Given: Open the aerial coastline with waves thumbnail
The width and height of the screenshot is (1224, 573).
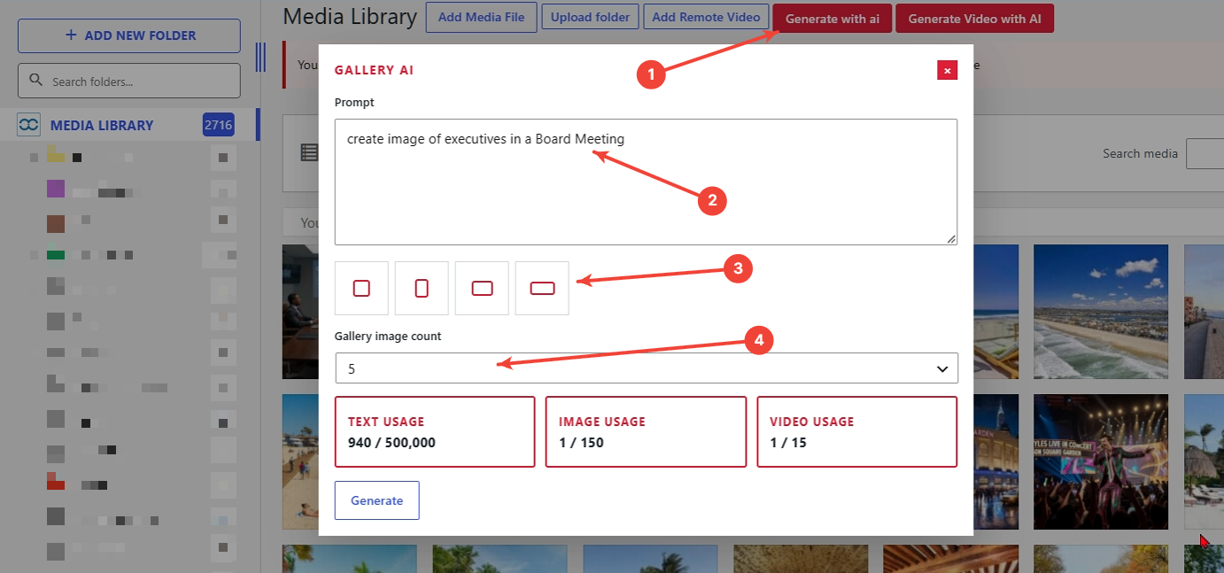Looking at the screenshot, I should (x=1101, y=312).
